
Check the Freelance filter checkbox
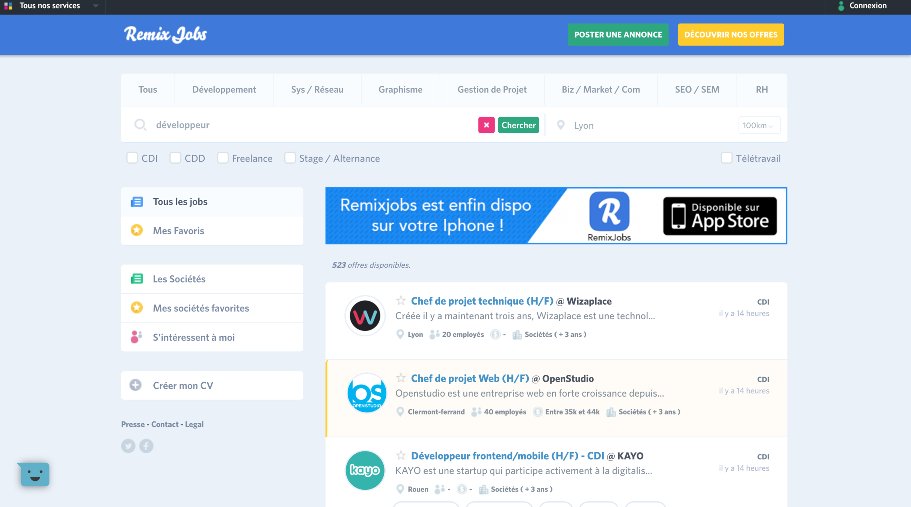pyautogui.click(x=223, y=158)
